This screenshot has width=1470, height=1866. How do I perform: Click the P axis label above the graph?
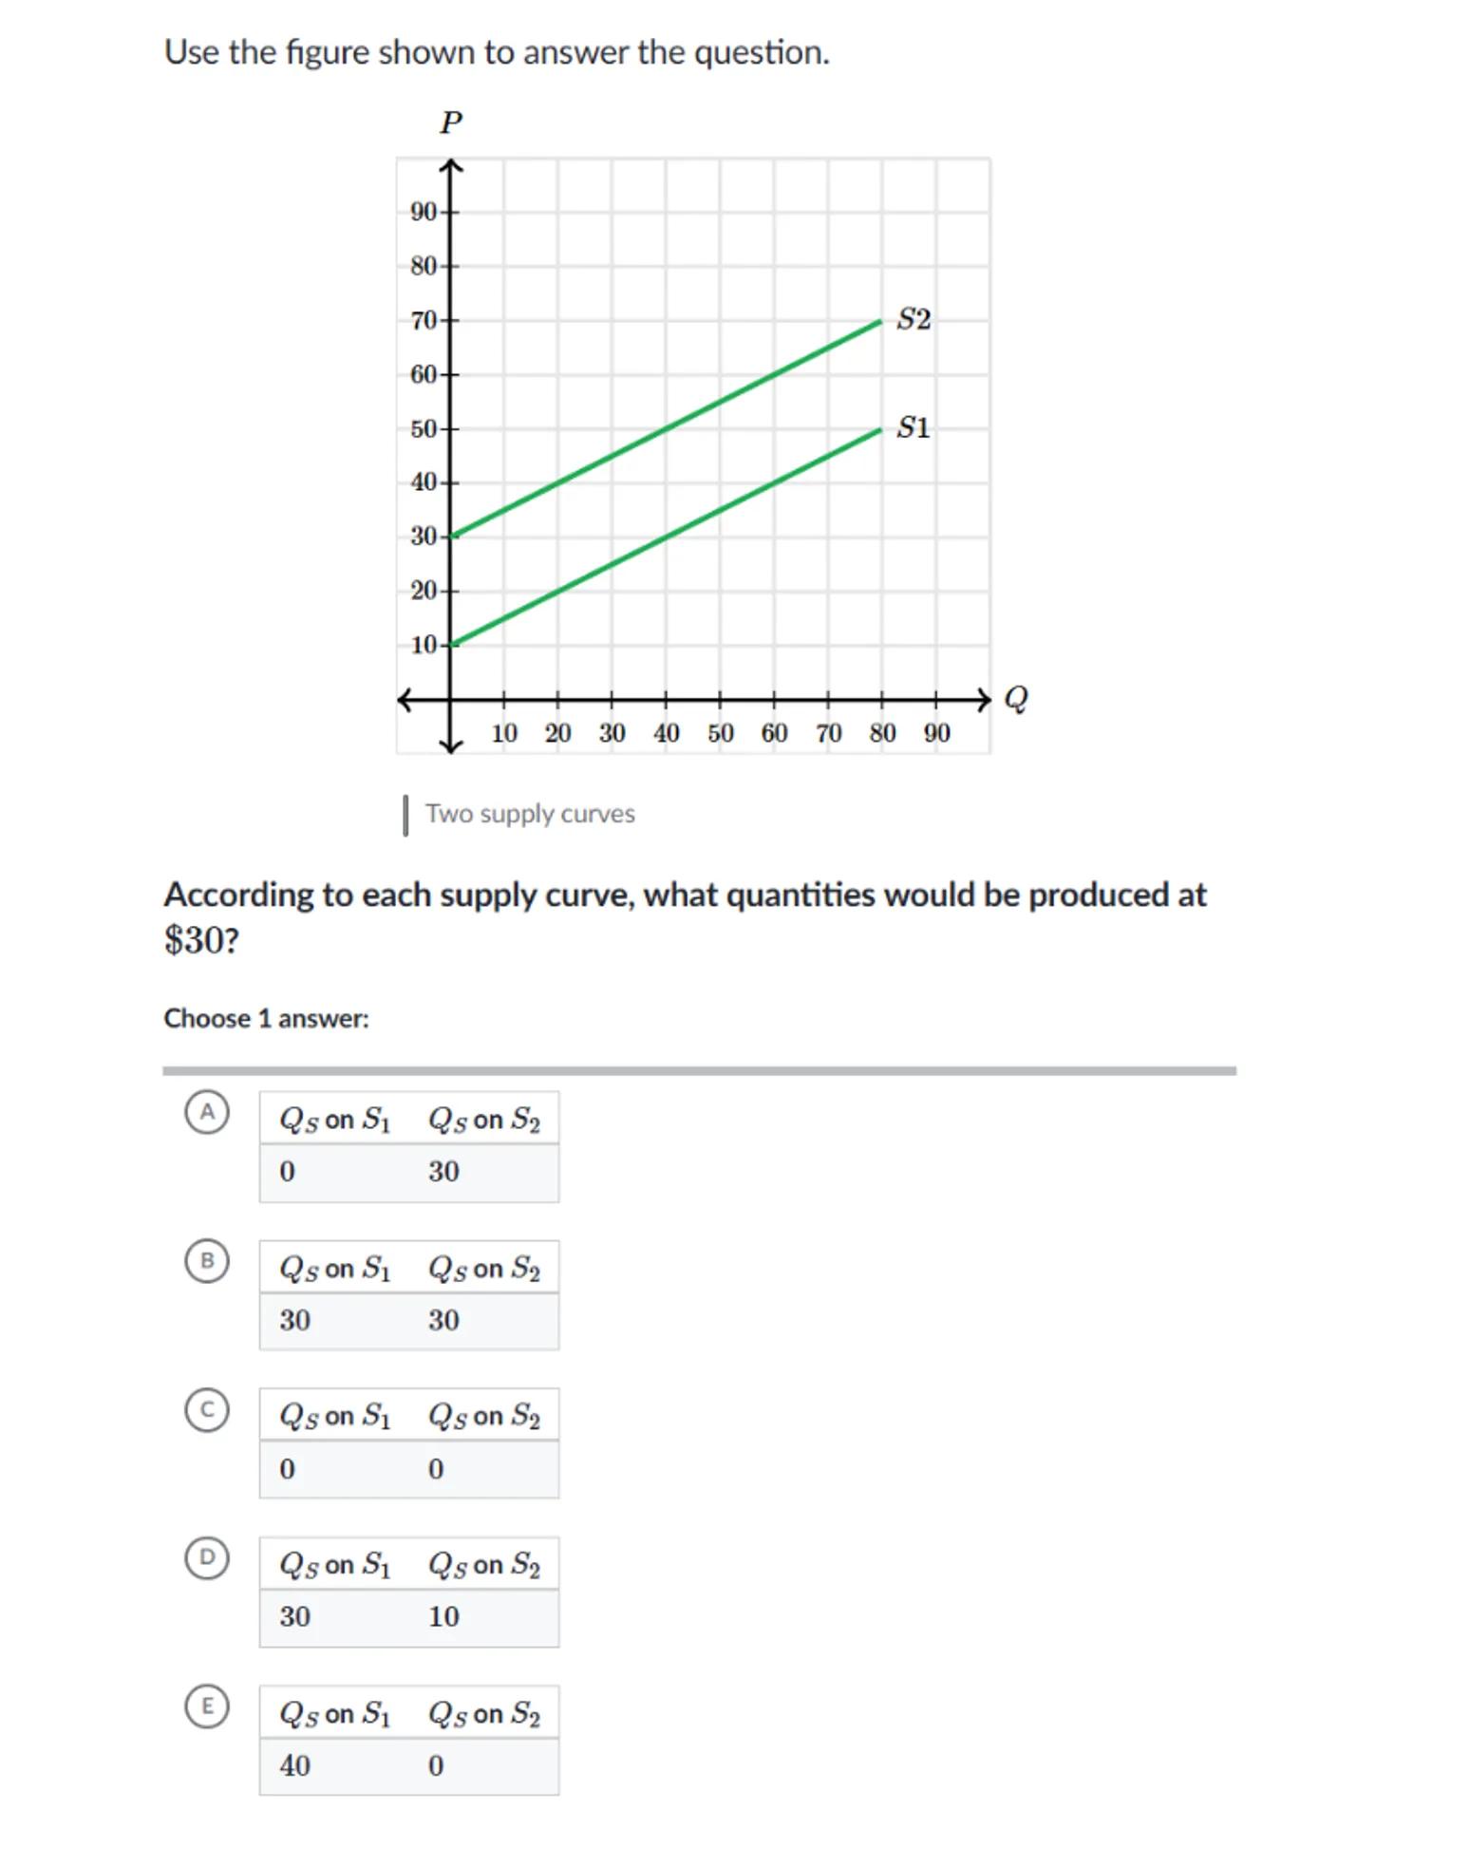pos(451,123)
